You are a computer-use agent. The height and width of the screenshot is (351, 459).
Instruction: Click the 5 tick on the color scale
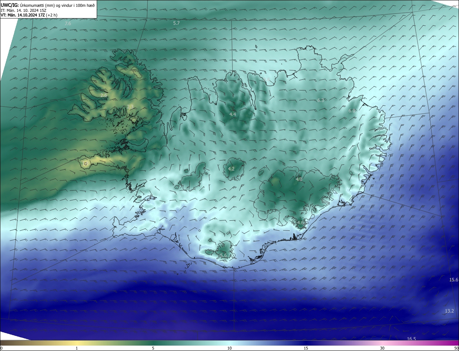153,348
